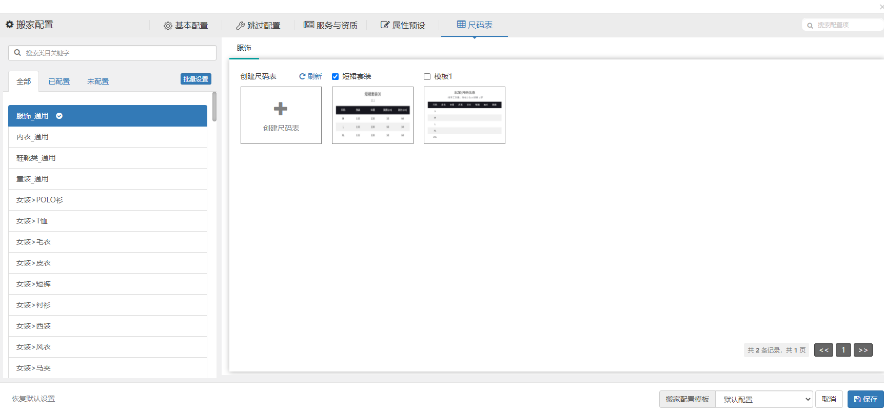
Task: Click the refresh icon next to 刷新
Action: [x=302, y=76]
